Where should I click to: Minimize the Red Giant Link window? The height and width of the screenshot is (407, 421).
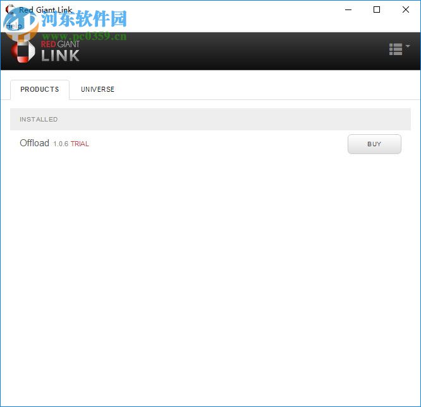(348, 9)
